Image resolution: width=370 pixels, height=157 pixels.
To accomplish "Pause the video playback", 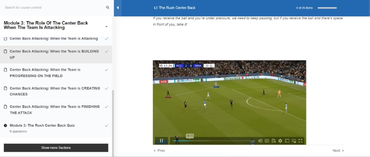I will [x=161, y=141].
